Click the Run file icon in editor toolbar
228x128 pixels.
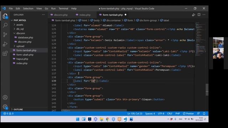point(193,15)
